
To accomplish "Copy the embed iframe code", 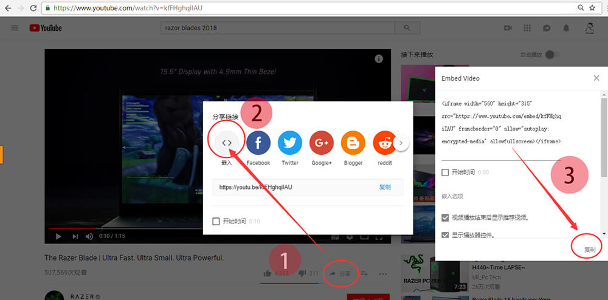I will (590, 250).
